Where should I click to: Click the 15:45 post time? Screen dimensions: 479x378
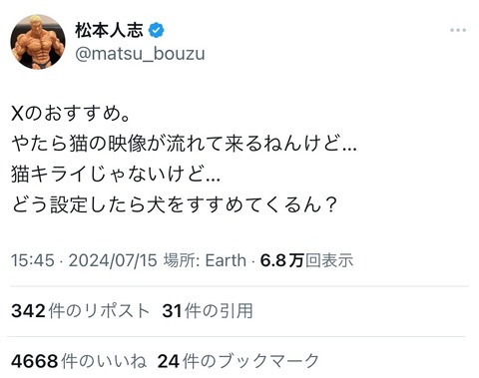pos(33,260)
